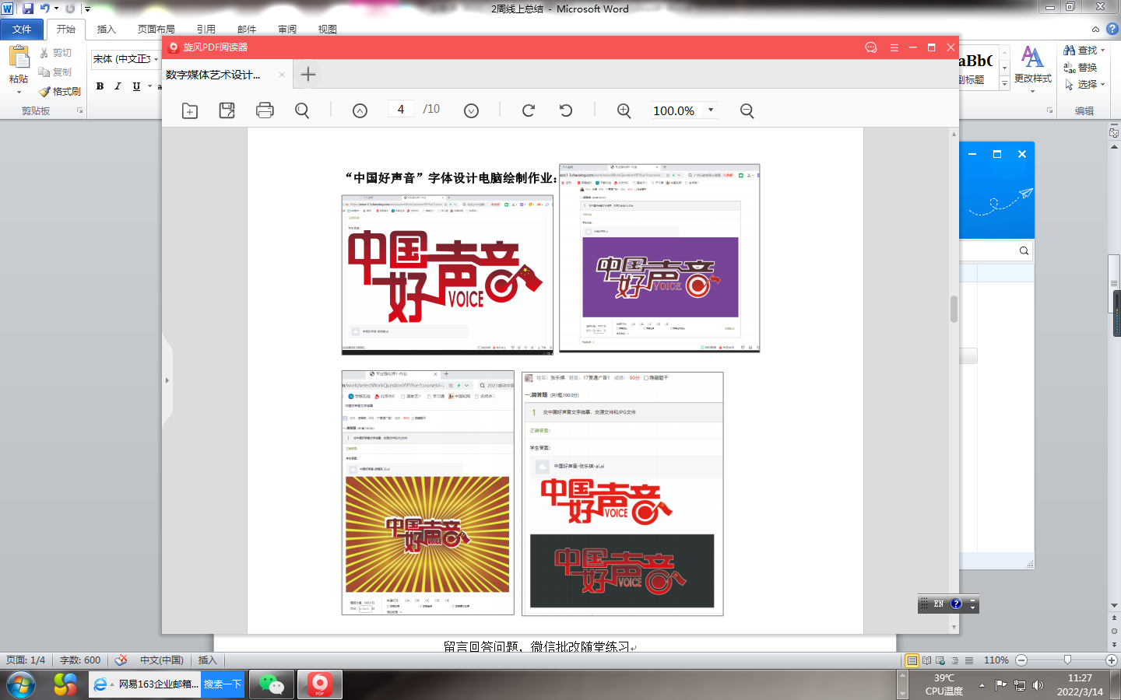Click the 查找 Find button in Word

(x=1081, y=50)
